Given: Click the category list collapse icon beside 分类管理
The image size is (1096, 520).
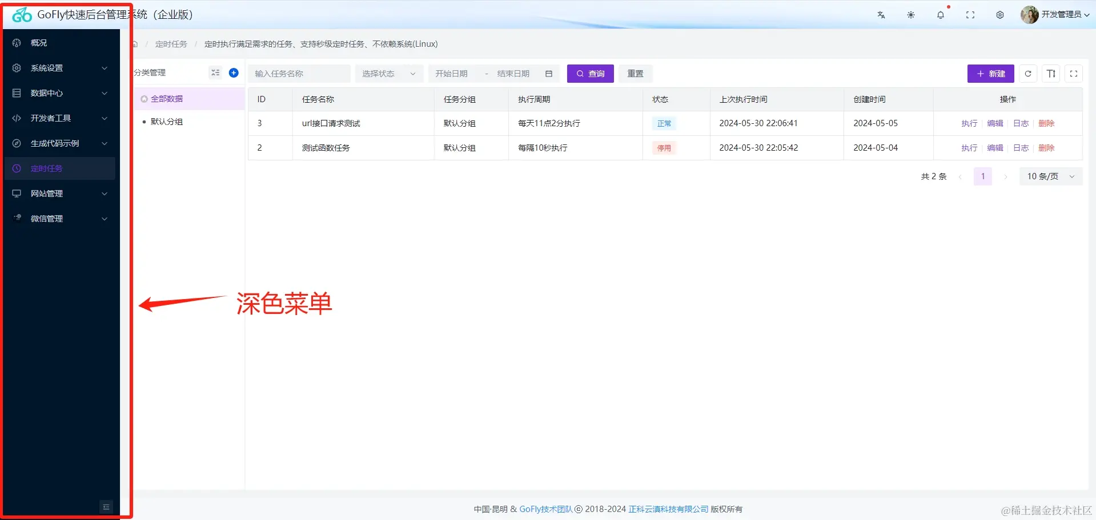Looking at the screenshot, I should pyautogui.click(x=215, y=72).
